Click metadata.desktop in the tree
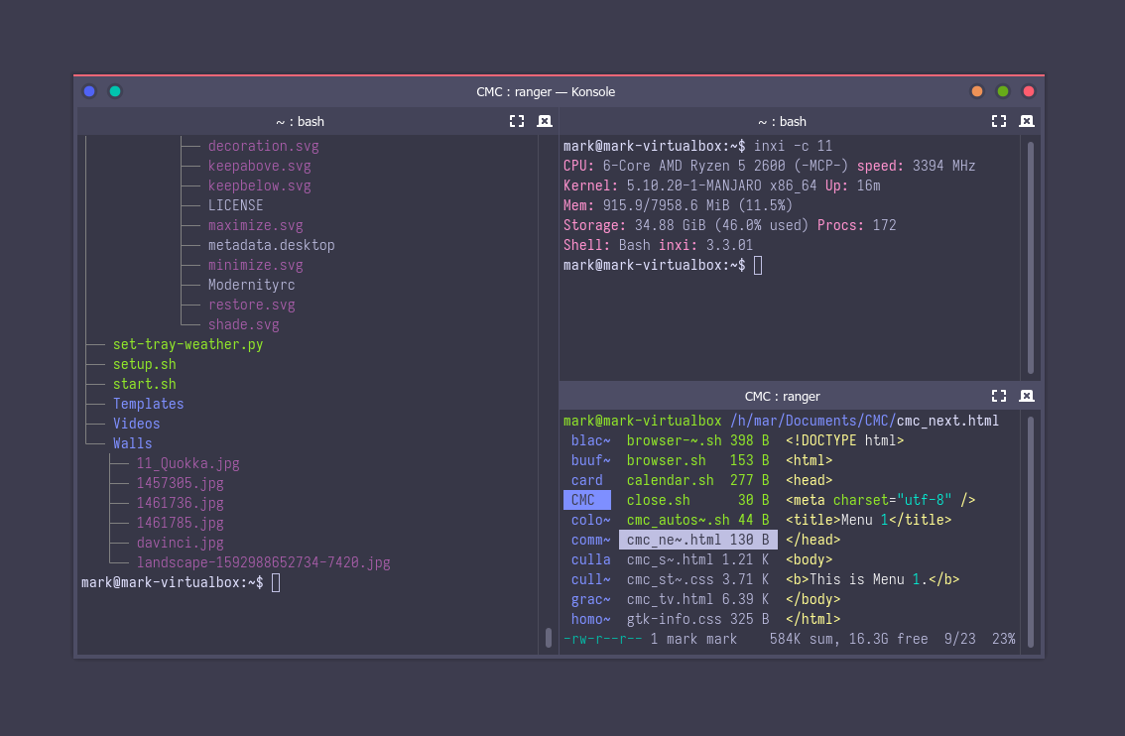Image resolution: width=1125 pixels, height=736 pixels. [271, 245]
